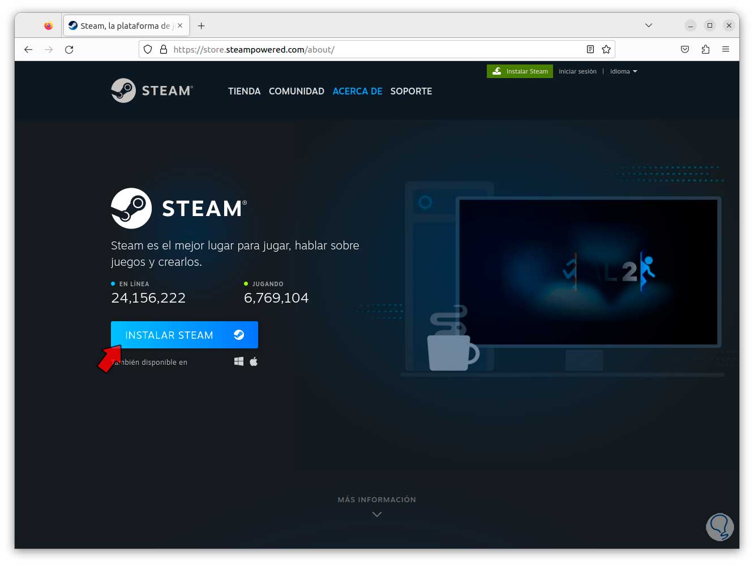Click the Steam logo in the header
Image resolution: width=754 pixels, height=565 pixels.
point(152,90)
